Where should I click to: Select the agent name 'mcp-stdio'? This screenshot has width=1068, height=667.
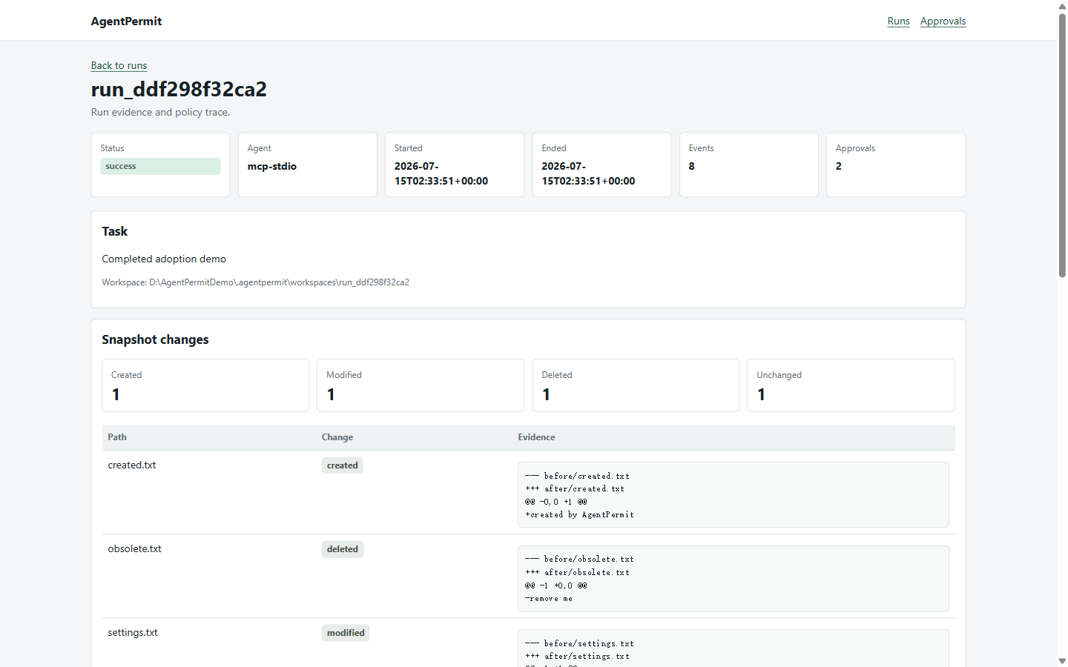click(x=272, y=166)
